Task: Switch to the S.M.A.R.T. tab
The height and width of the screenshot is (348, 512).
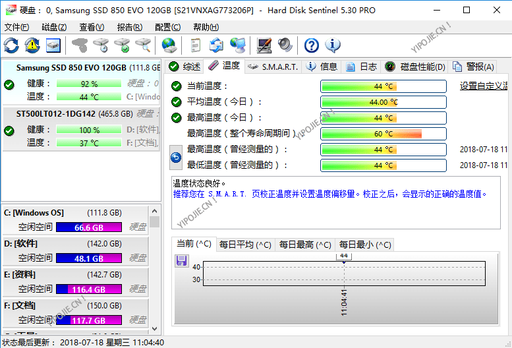Action: 273,67
